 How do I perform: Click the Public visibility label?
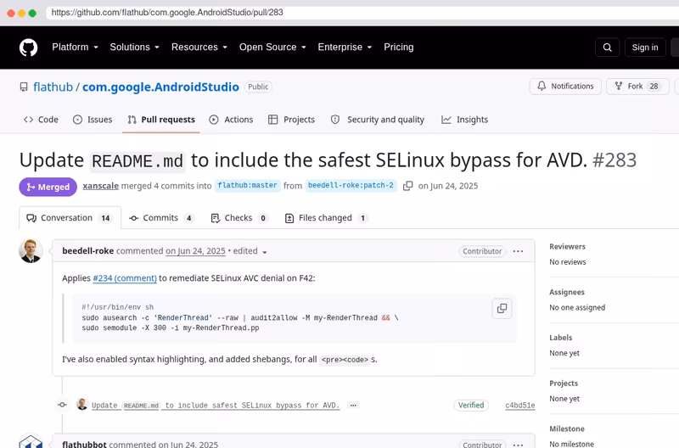click(258, 87)
